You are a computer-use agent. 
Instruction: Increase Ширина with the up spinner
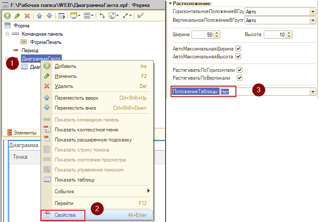(x=217, y=33)
